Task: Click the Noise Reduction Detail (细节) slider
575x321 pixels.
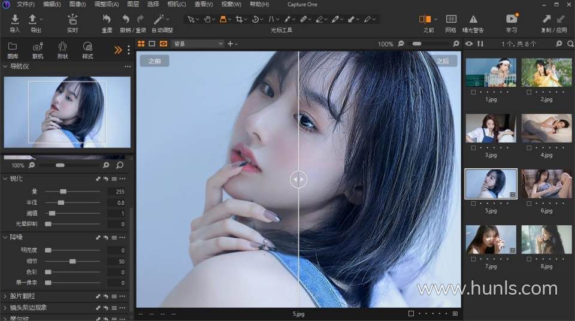Action: click(72, 261)
